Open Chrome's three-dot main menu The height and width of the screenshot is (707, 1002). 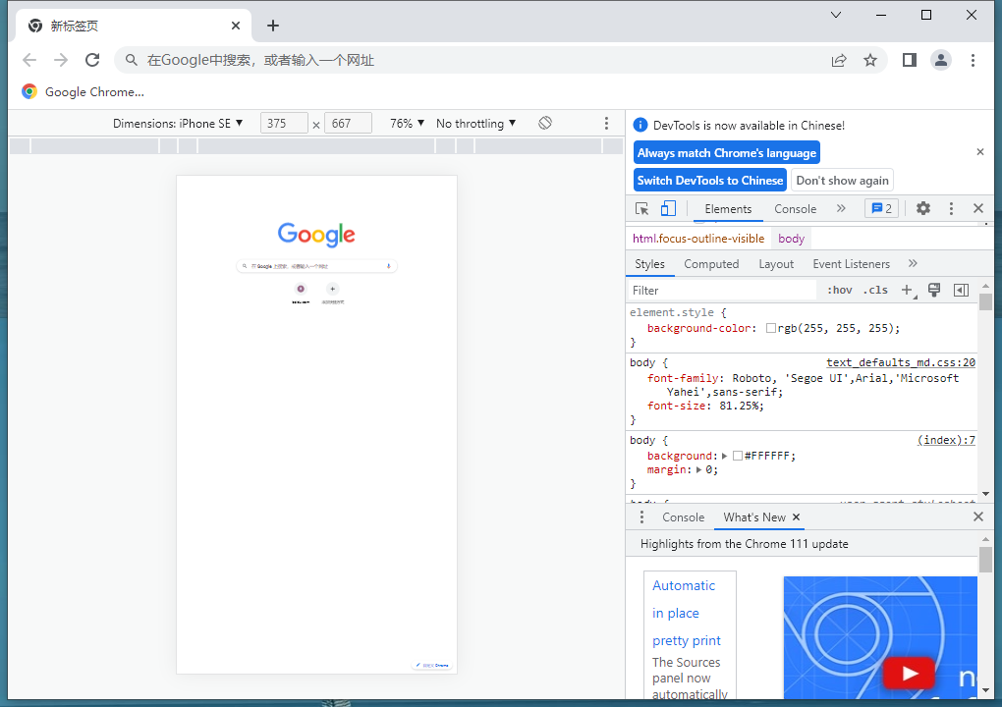[x=973, y=60]
